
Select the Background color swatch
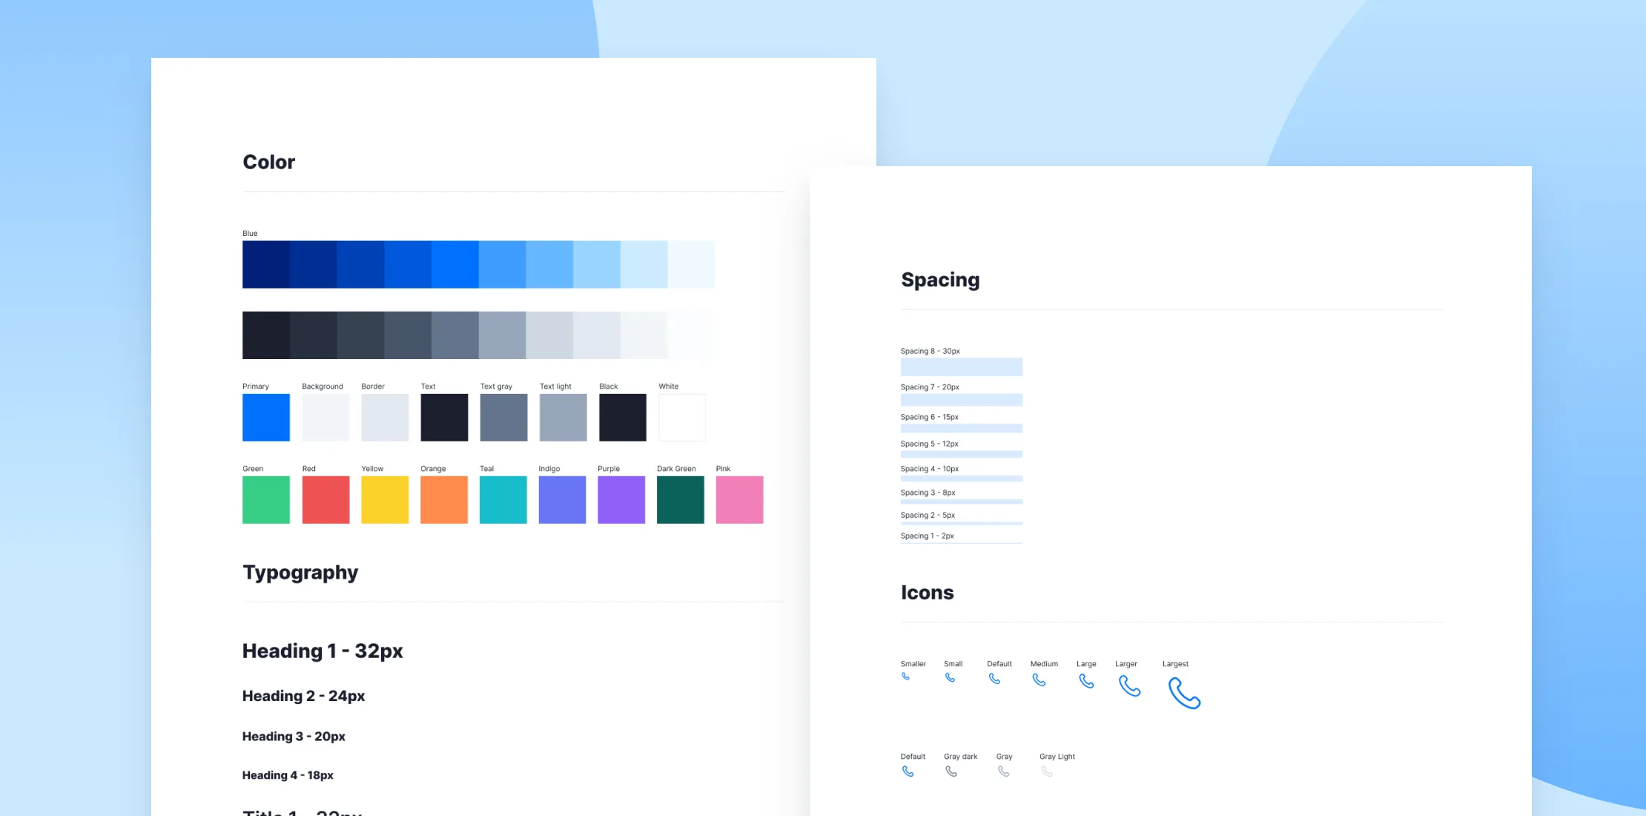(x=325, y=418)
